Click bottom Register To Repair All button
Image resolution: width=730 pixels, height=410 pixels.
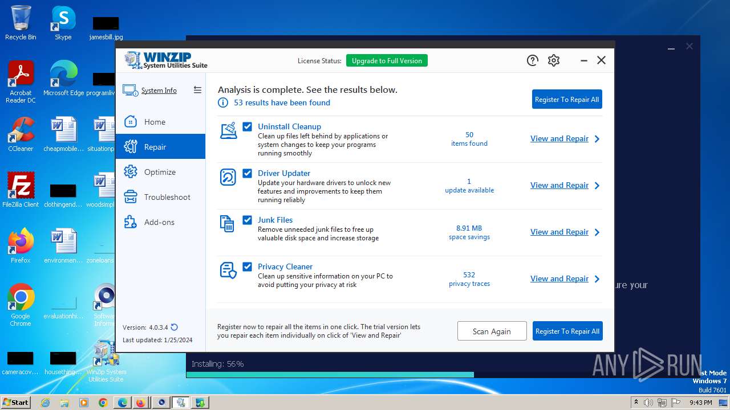(x=567, y=331)
